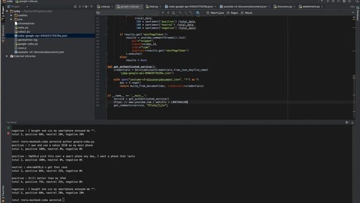Click the editor vertical scrollbar marker strip
The width and height of the screenshot is (360, 203).
pos(354,67)
